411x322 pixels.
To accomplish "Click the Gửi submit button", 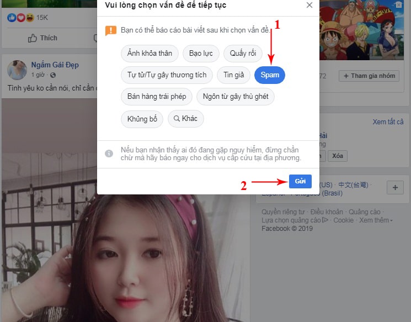I will click(300, 181).
